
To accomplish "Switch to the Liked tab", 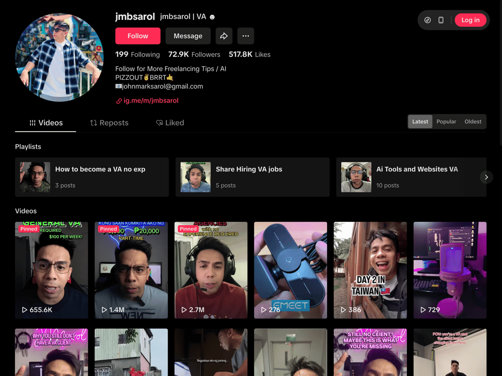I will (x=170, y=123).
